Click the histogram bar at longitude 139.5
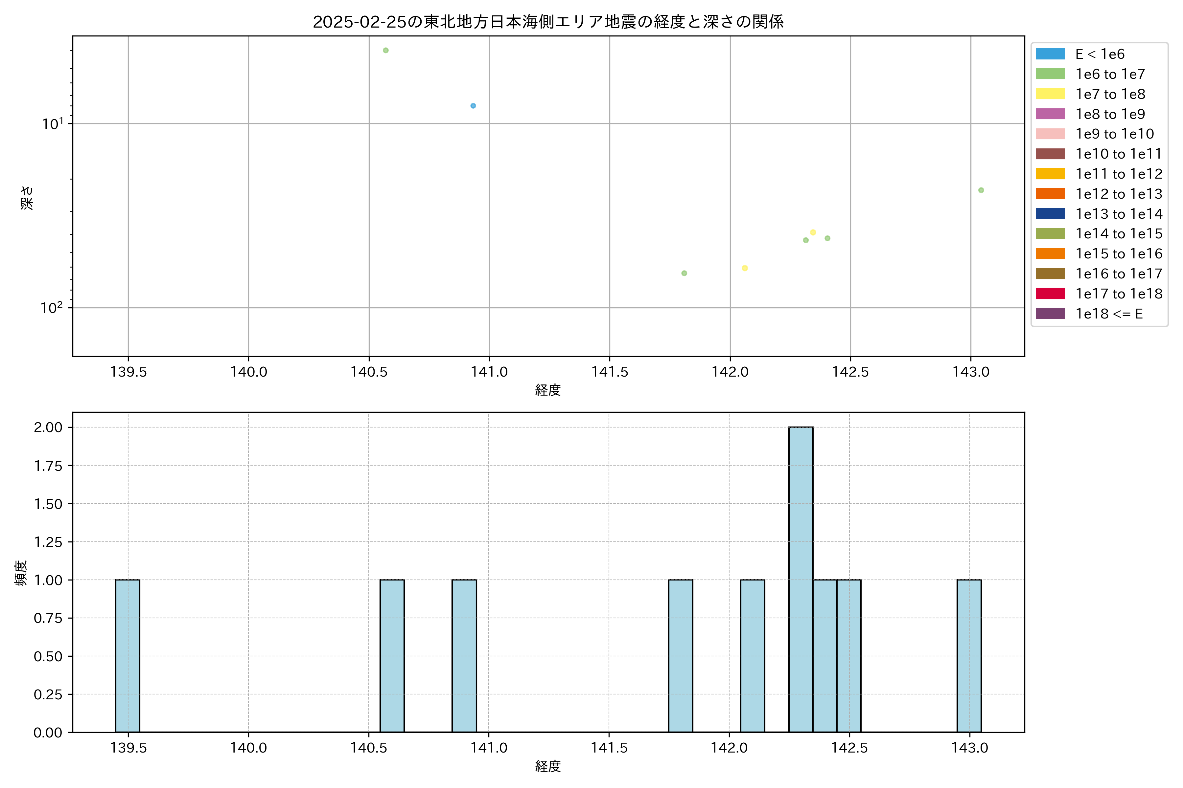1183x788 pixels. [x=128, y=656]
